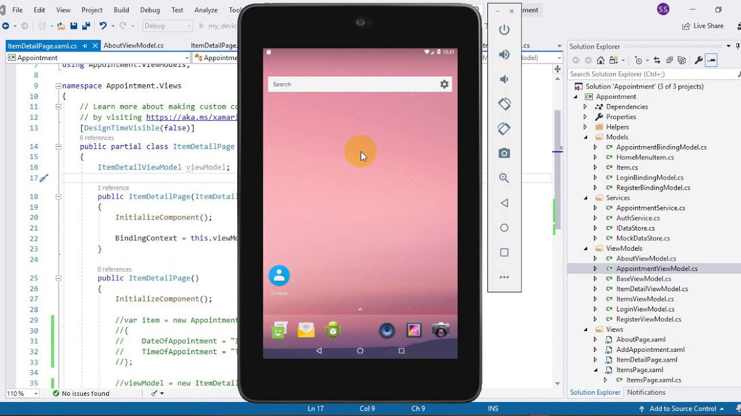Open the Contacts app on Android home

279,276
